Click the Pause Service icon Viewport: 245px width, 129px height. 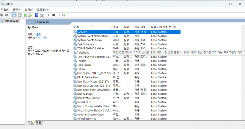[59, 15]
